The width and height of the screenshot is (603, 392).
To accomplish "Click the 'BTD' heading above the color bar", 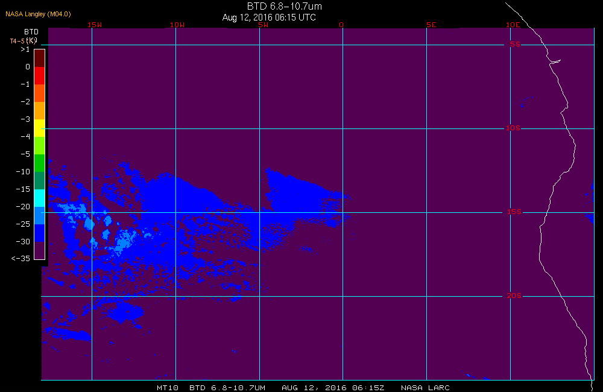I will point(31,32).
